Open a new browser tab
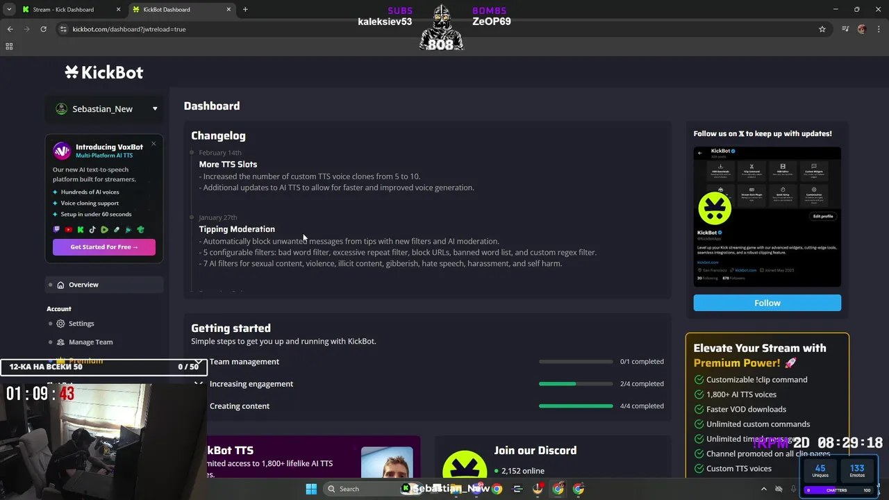Image resolution: width=889 pixels, height=500 pixels. point(245,10)
